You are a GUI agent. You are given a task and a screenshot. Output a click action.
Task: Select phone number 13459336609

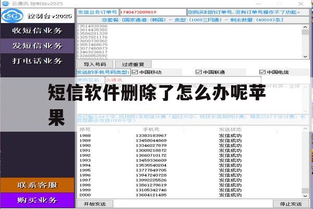coord(151,160)
